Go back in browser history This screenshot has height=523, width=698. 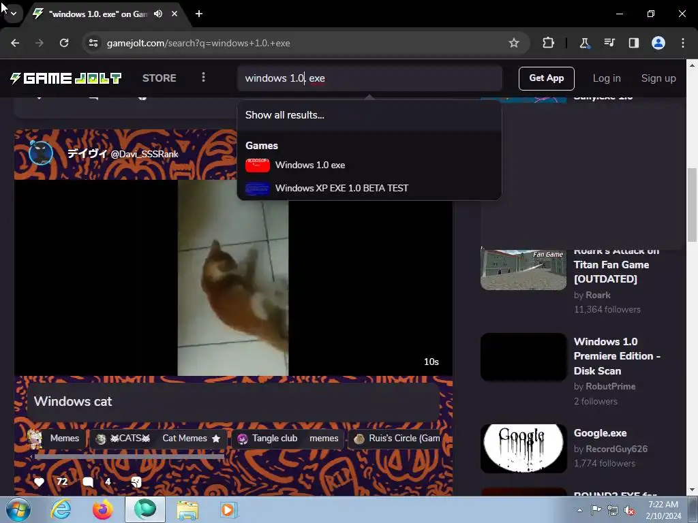pos(15,43)
